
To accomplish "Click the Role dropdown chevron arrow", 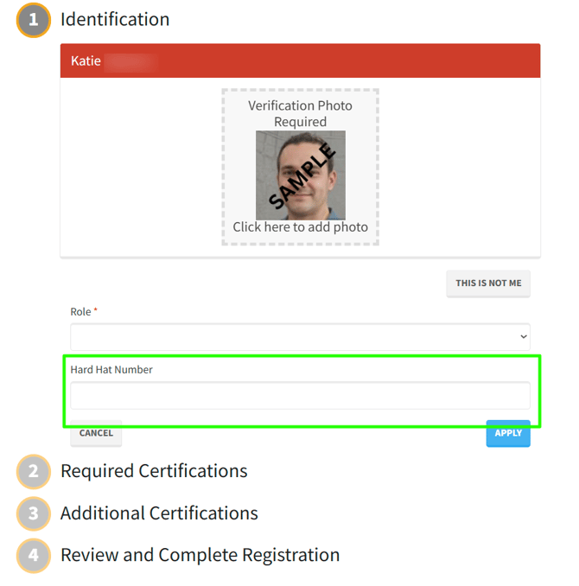I will 523,336.
